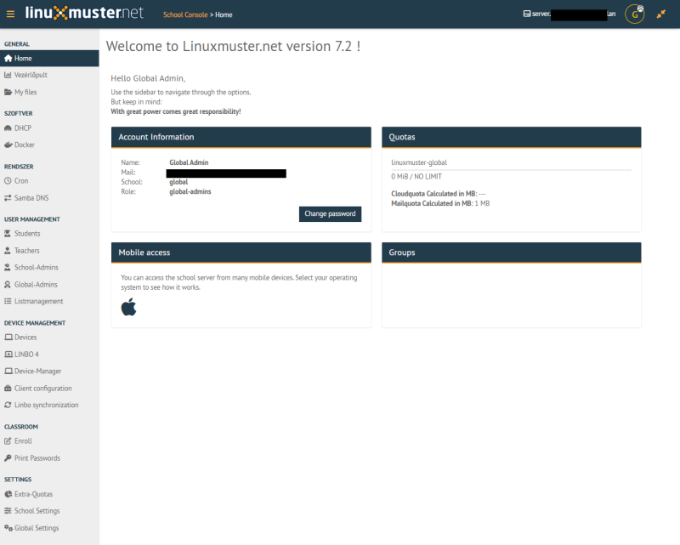The height and width of the screenshot is (545, 680).
Task: Click the Docker whale icon
Action: [8, 145]
